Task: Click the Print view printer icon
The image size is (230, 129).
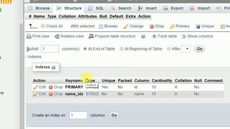Action: 29,36
